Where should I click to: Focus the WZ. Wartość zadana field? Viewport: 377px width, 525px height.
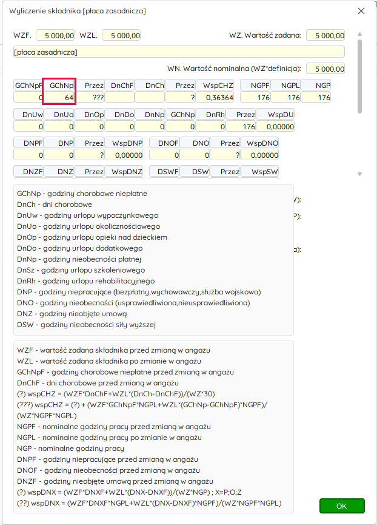[325, 35]
